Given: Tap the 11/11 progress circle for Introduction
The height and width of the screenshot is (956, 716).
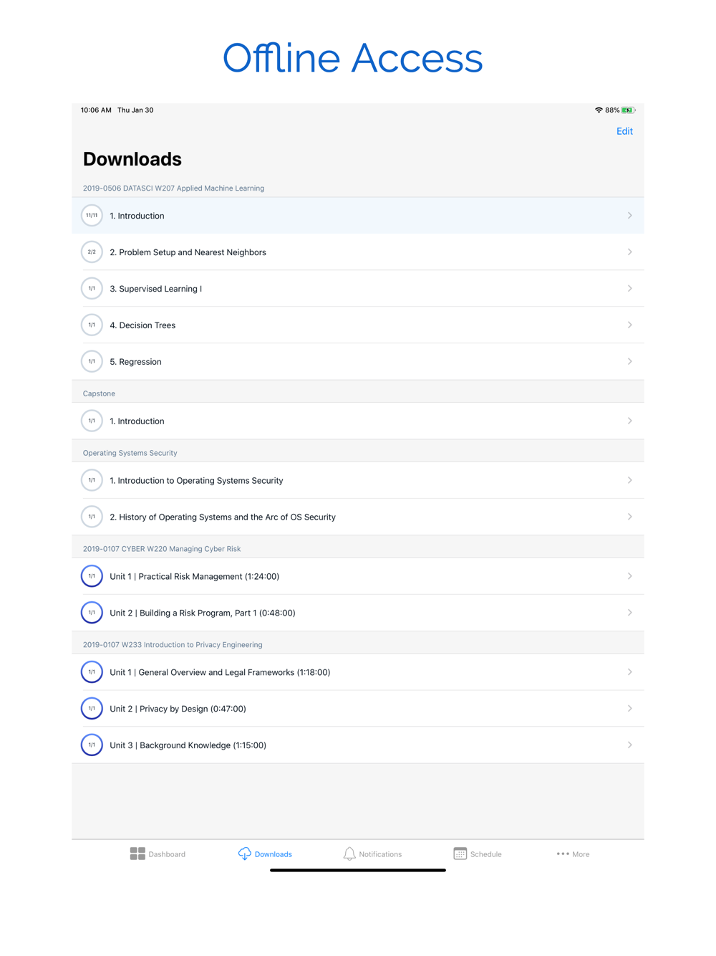Looking at the screenshot, I should [x=92, y=216].
